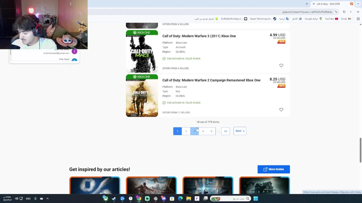Open the fourth article card with the haunted house image

tap(264, 186)
